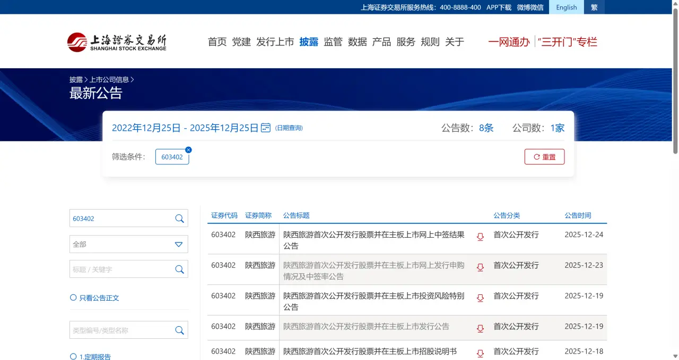Open the calendar icon for date range query
Screen dimensions: 679x360
(265, 128)
